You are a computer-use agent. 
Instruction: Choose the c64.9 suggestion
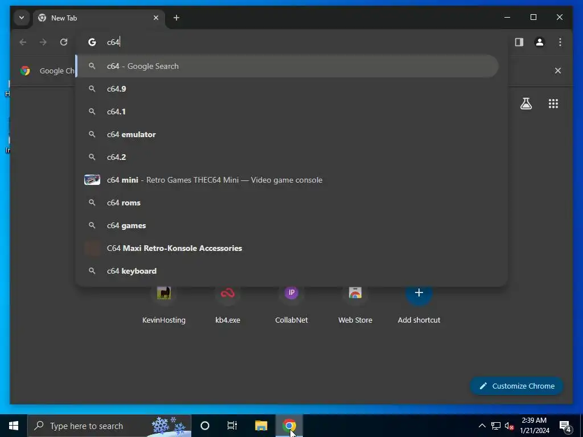tap(287, 89)
